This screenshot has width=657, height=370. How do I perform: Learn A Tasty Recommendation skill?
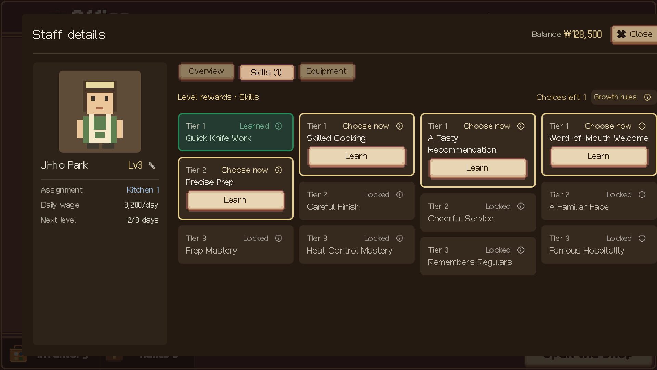coord(477,168)
